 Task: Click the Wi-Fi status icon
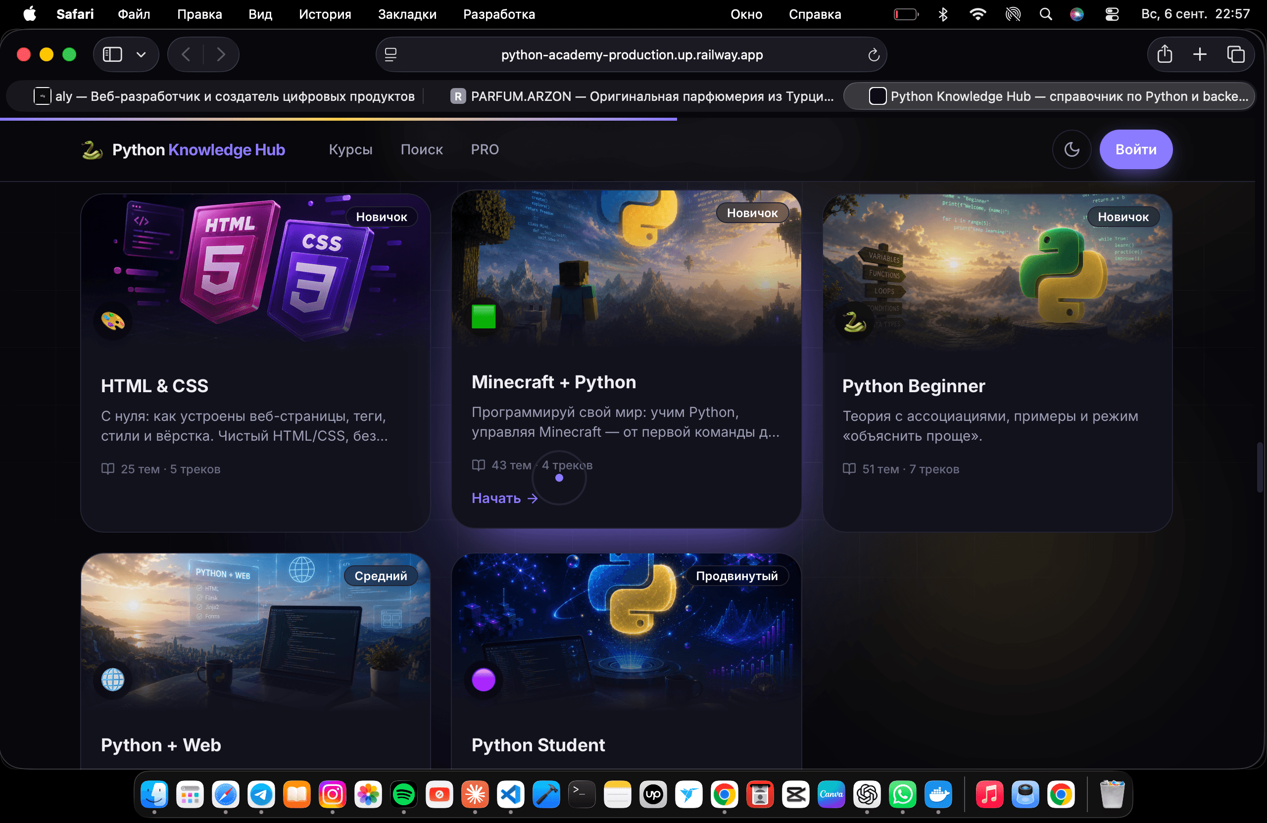coord(977,14)
